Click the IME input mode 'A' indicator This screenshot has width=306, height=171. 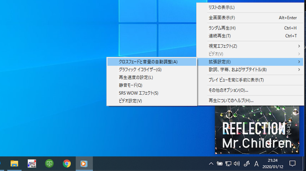click(257, 163)
